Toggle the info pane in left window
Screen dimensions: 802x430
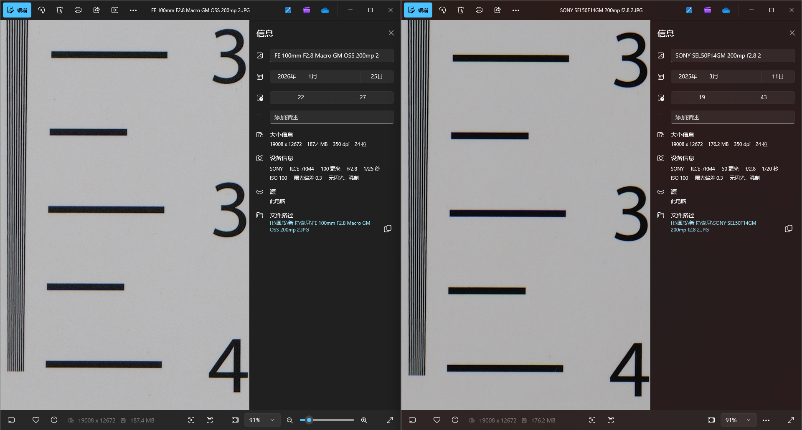point(54,420)
